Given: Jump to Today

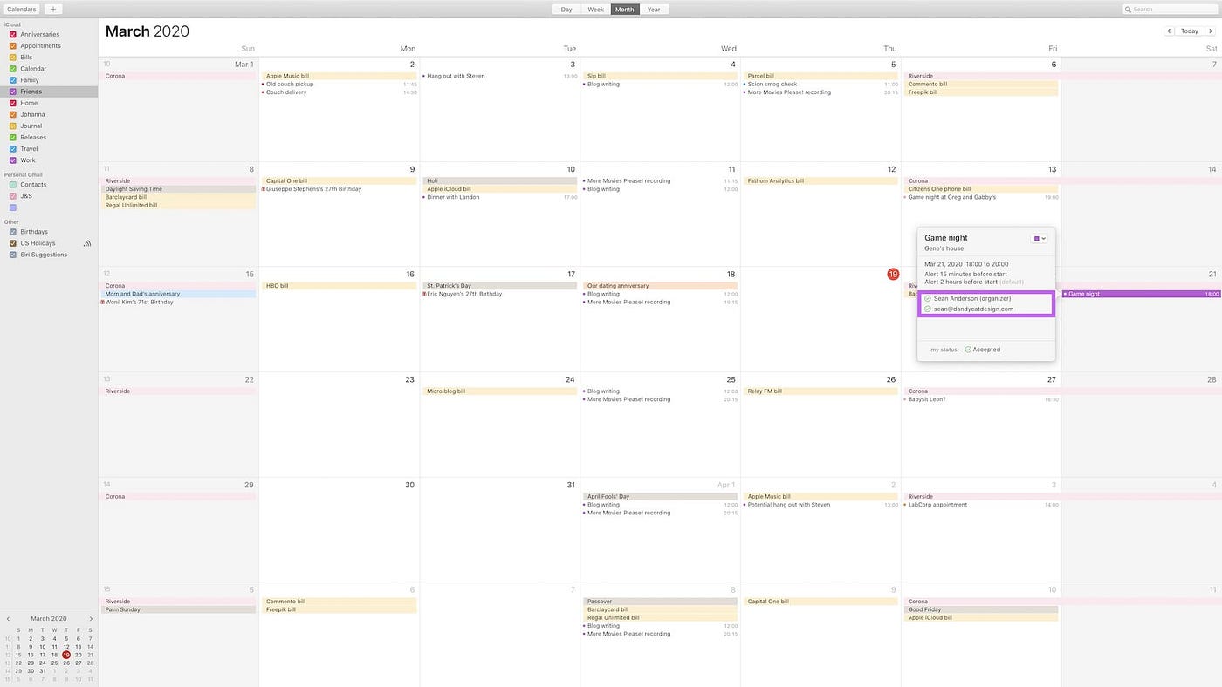Looking at the screenshot, I should click(1190, 31).
